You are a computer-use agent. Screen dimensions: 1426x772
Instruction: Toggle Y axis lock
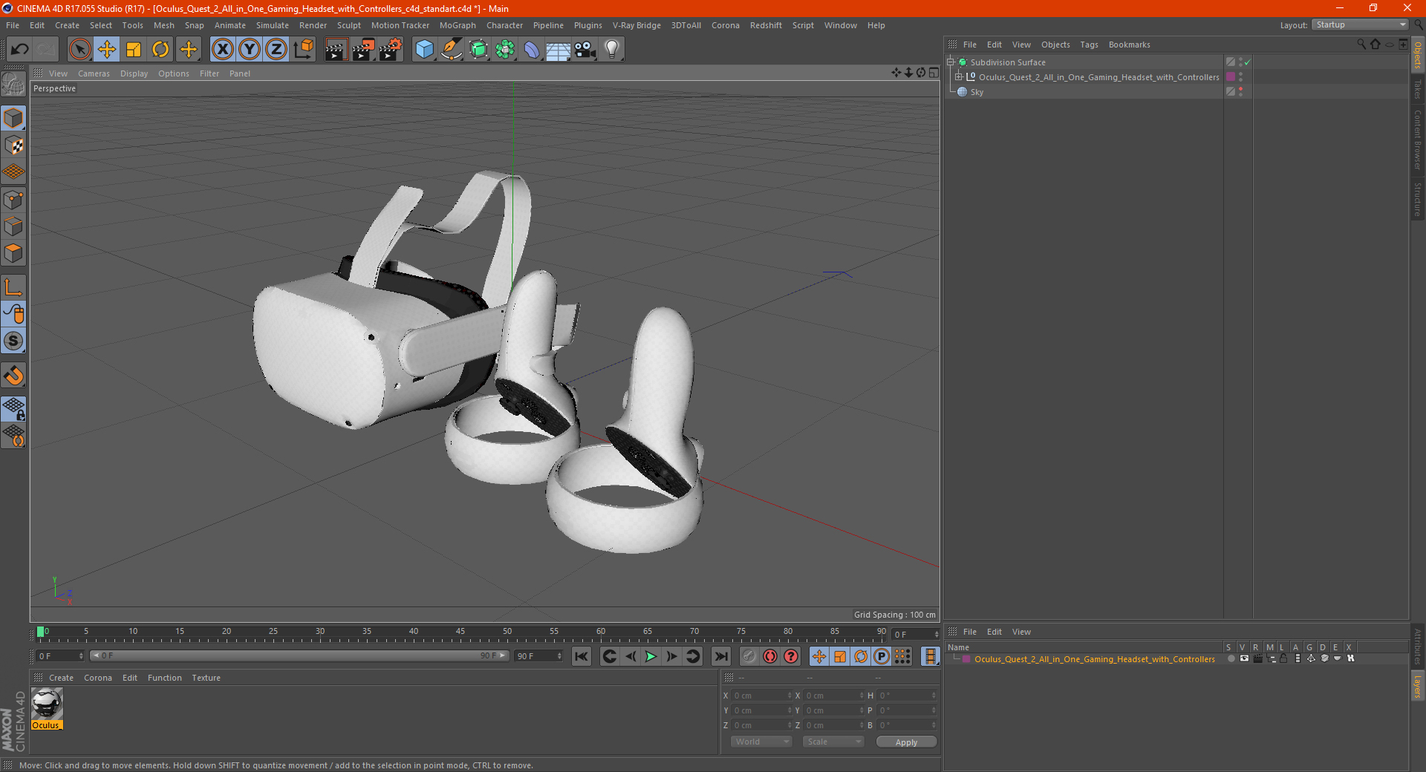(x=250, y=50)
